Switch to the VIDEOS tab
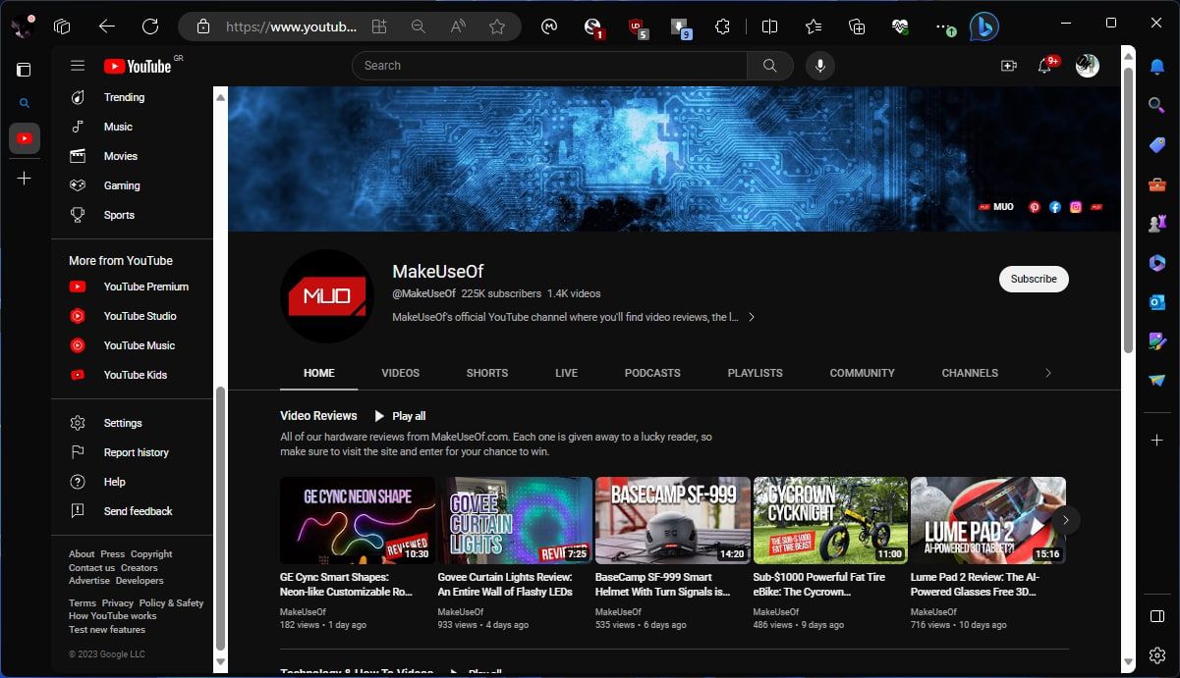Viewport: 1180px width, 678px height. point(400,373)
